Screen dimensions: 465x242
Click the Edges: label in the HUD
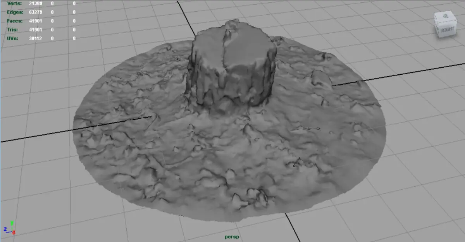(x=14, y=12)
